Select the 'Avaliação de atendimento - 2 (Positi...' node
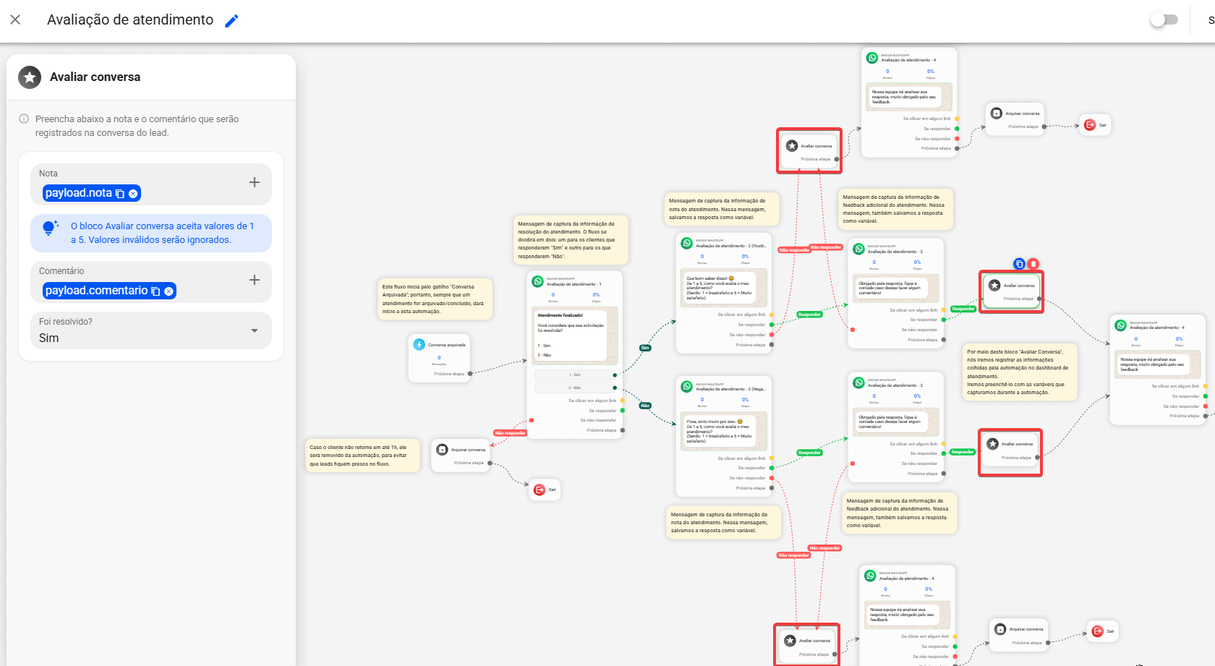The image size is (1215, 666). click(724, 293)
